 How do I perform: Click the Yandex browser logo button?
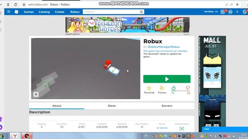pyautogui.click(x=8, y=5)
